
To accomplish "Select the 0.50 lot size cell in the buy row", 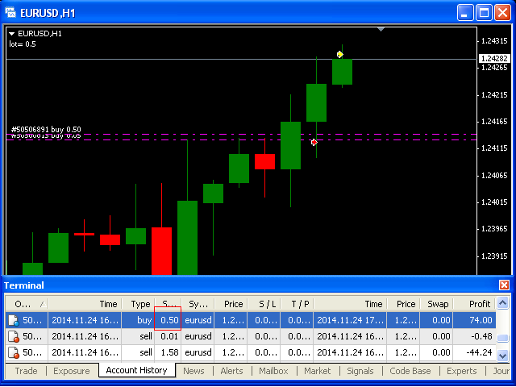I will pos(168,320).
